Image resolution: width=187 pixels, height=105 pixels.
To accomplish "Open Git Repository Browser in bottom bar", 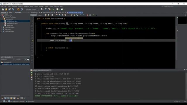I will pyautogui.click(x=16, y=101).
